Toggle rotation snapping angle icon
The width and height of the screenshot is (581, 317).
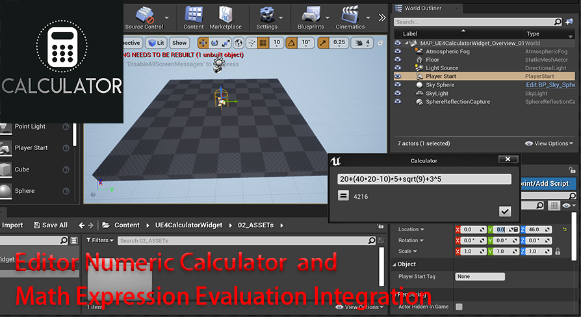[292, 43]
